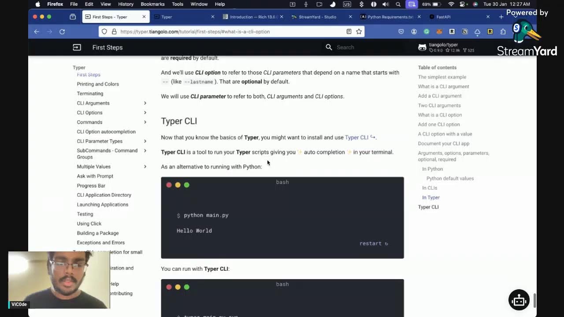Viewport: 564px width, 317px height.
Task: Jump to 'In Typer' in table of contents
Action: [430, 198]
